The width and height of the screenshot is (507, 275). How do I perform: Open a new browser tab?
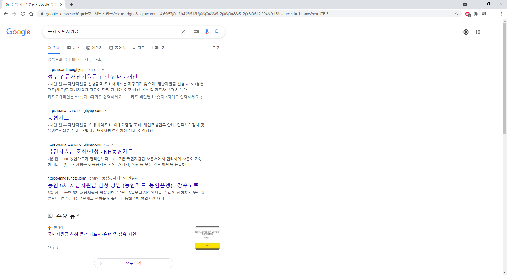(x=71, y=4)
